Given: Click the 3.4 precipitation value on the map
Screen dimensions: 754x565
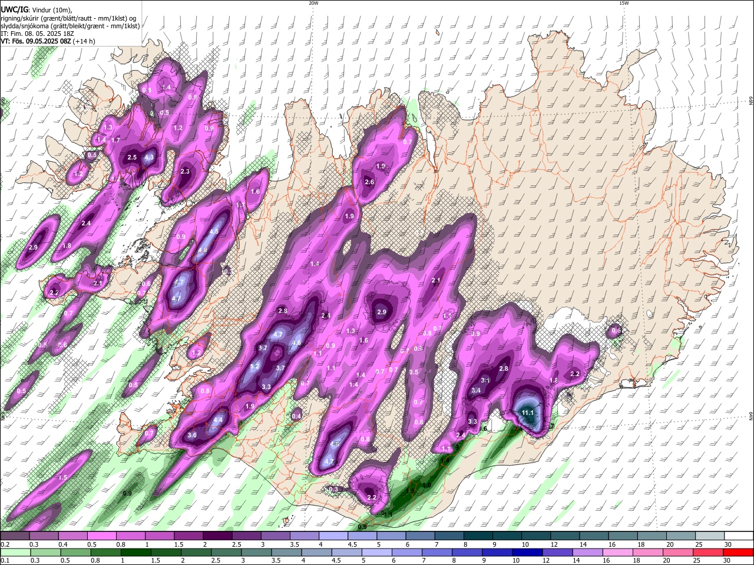Looking at the screenshot, I should coord(477,390).
